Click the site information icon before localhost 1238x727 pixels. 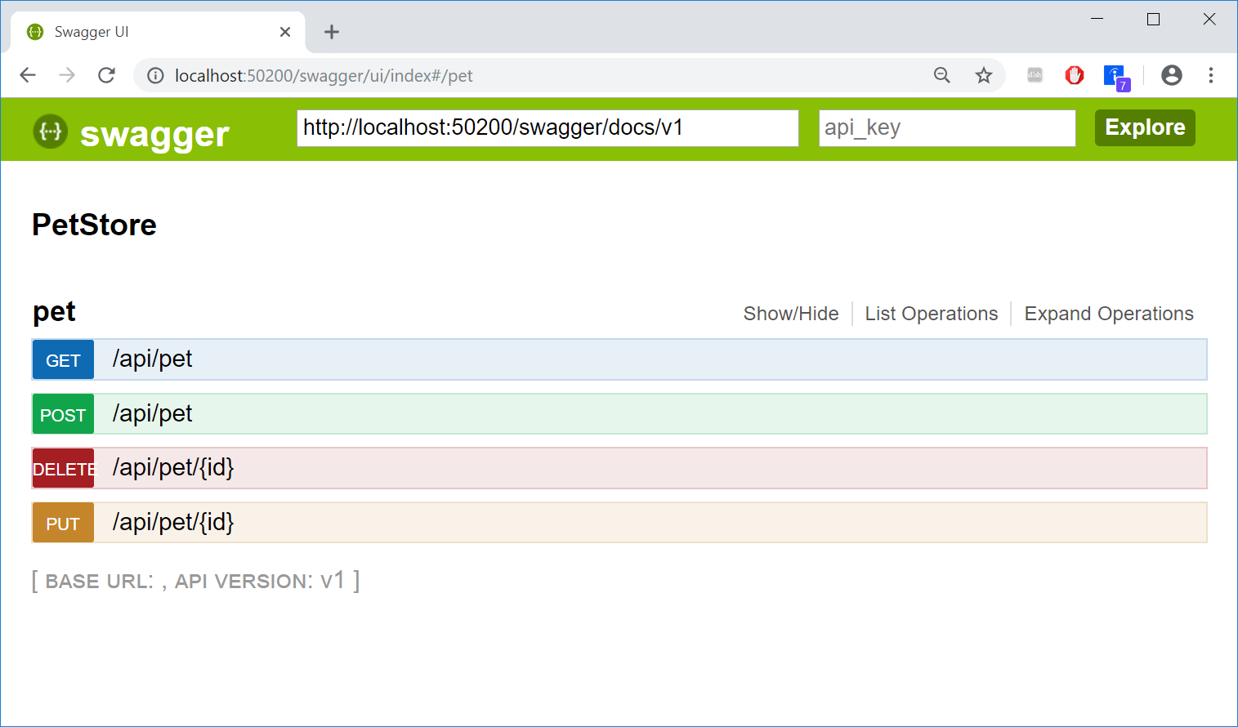154,75
